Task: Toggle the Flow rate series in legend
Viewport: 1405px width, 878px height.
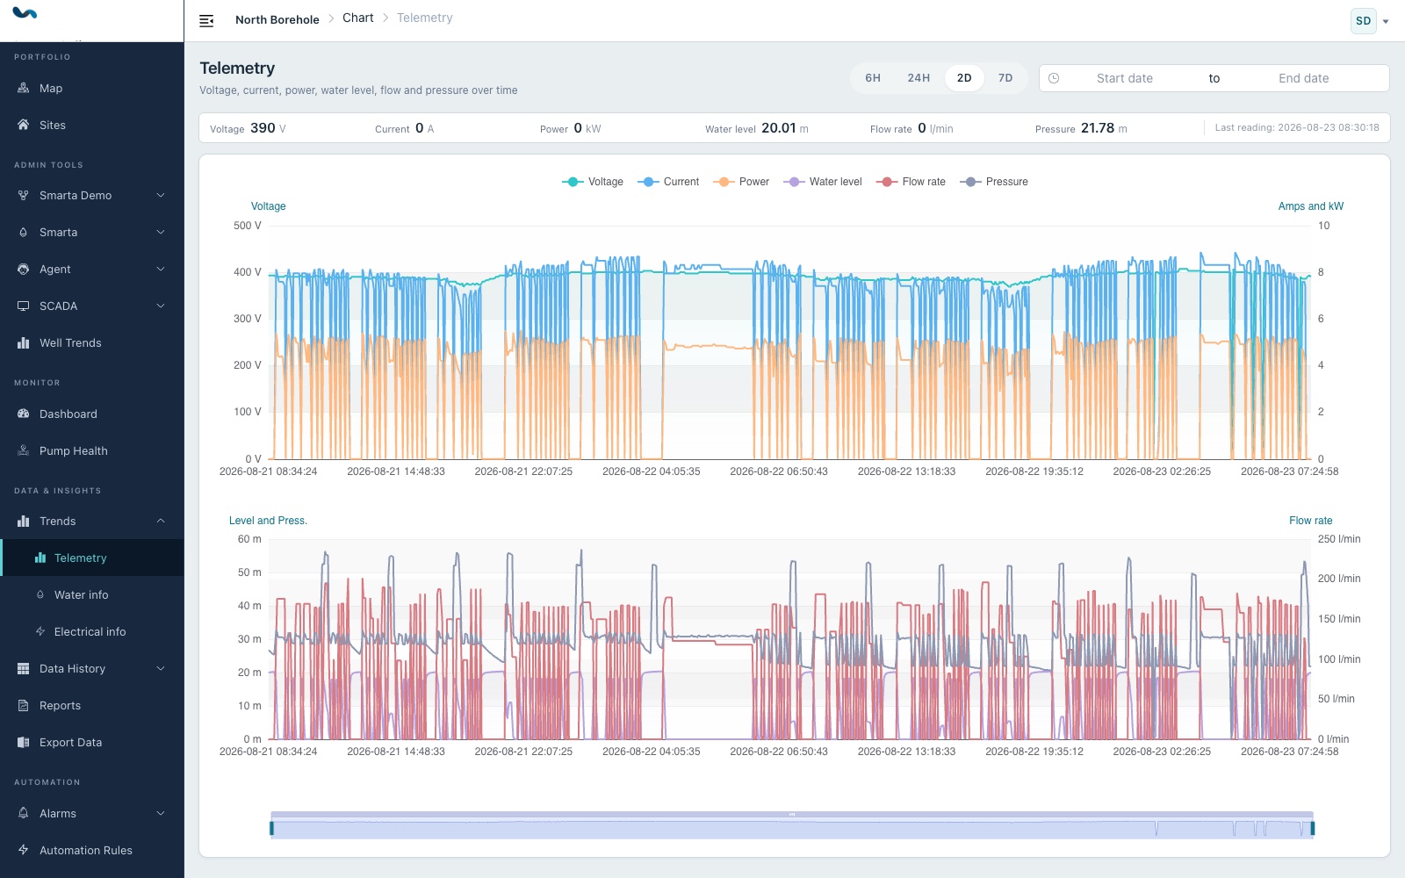Action: pyautogui.click(x=911, y=182)
